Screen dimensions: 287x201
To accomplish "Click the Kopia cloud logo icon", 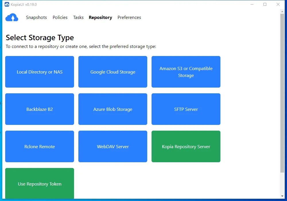I will tap(12, 18).
